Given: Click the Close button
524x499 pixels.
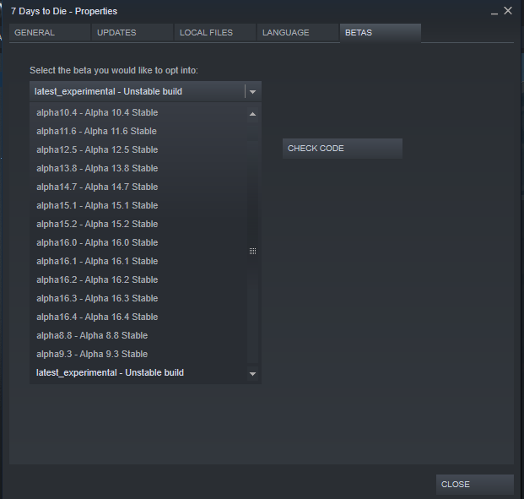Looking at the screenshot, I should (474, 485).
